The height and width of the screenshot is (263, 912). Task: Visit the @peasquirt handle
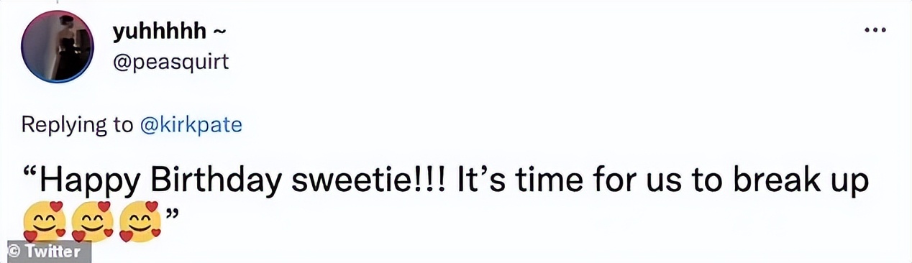170,63
